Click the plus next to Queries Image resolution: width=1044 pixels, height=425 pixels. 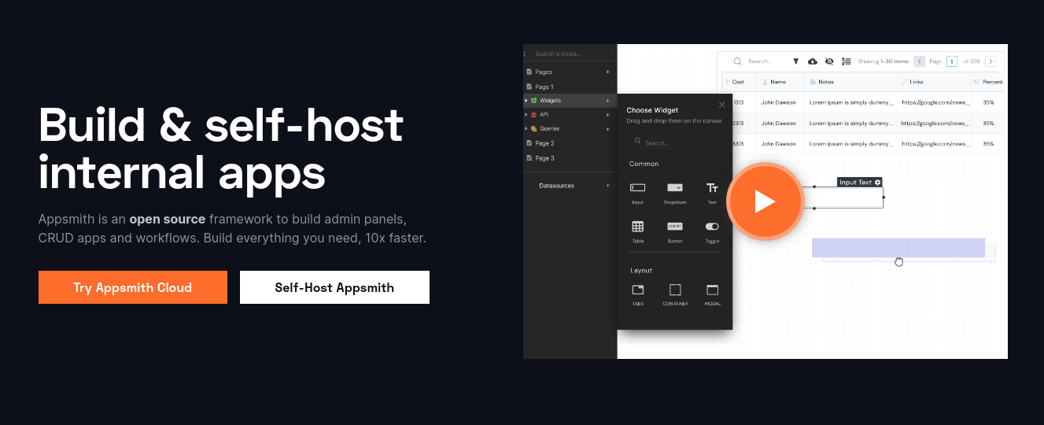[x=607, y=128]
